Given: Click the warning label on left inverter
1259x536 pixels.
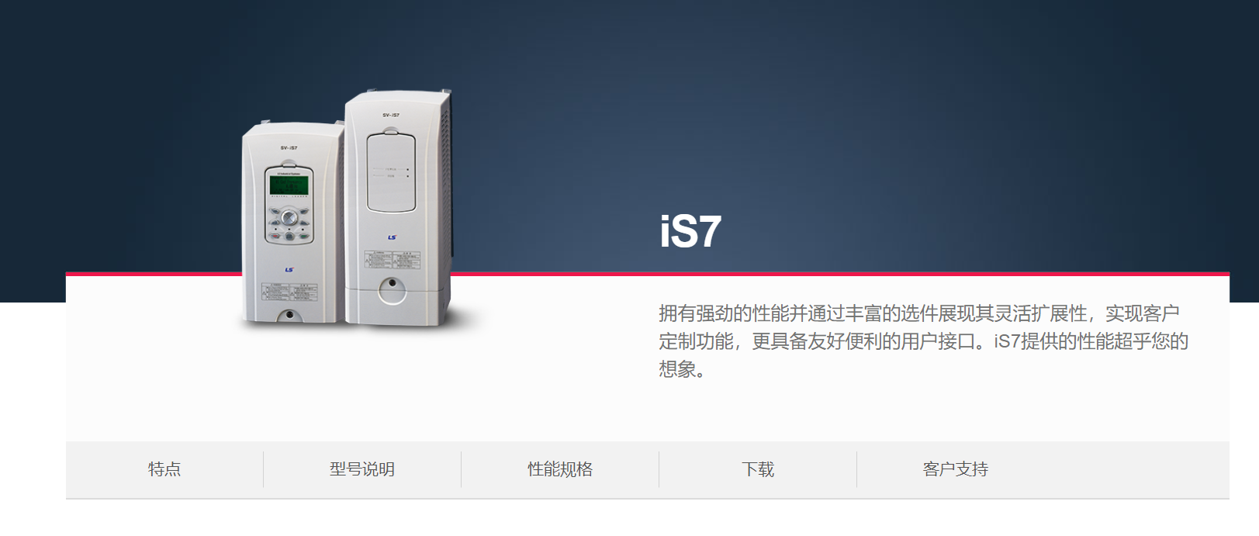Looking at the screenshot, I should coord(289,292).
